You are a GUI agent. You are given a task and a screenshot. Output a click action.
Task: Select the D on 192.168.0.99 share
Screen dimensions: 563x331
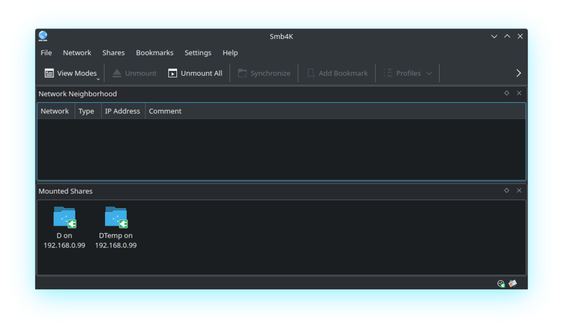coord(64,227)
